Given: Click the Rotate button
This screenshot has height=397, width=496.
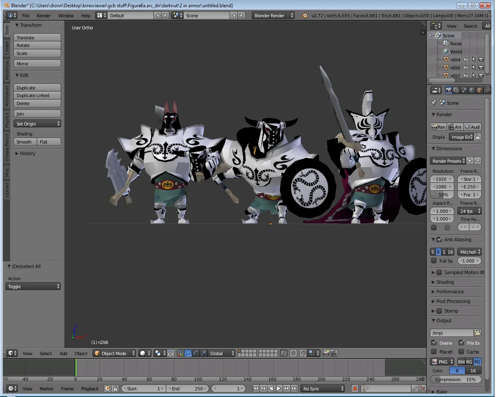Looking at the screenshot, I should tap(37, 45).
